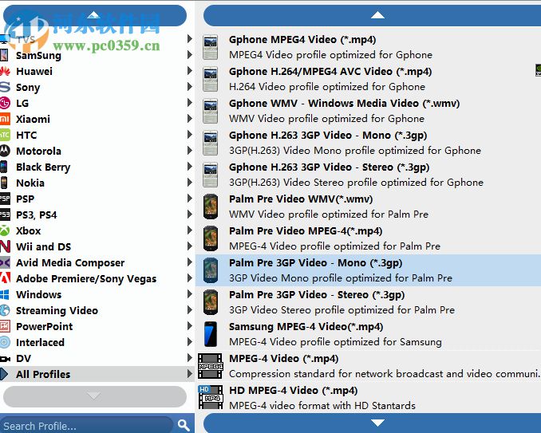This screenshot has height=433, width=541.
Task: Click the HD MP4 filmstrip icon
Action: pyautogui.click(x=211, y=397)
